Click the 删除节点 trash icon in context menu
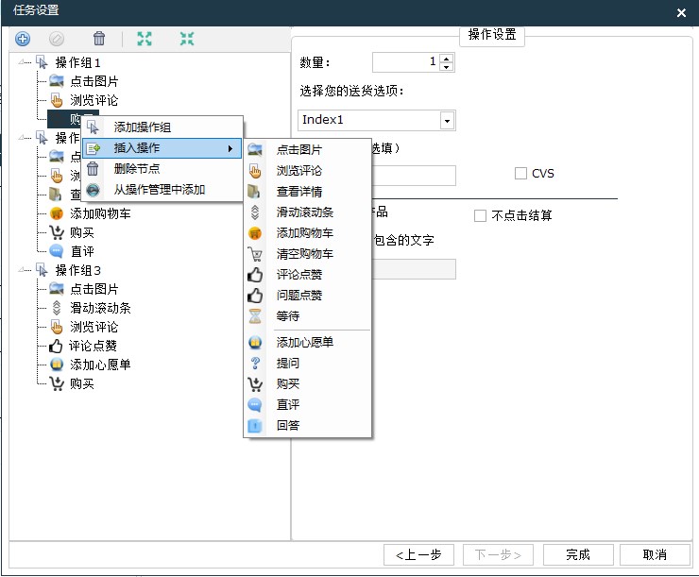The width and height of the screenshot is (699, 577). point(93,169)
